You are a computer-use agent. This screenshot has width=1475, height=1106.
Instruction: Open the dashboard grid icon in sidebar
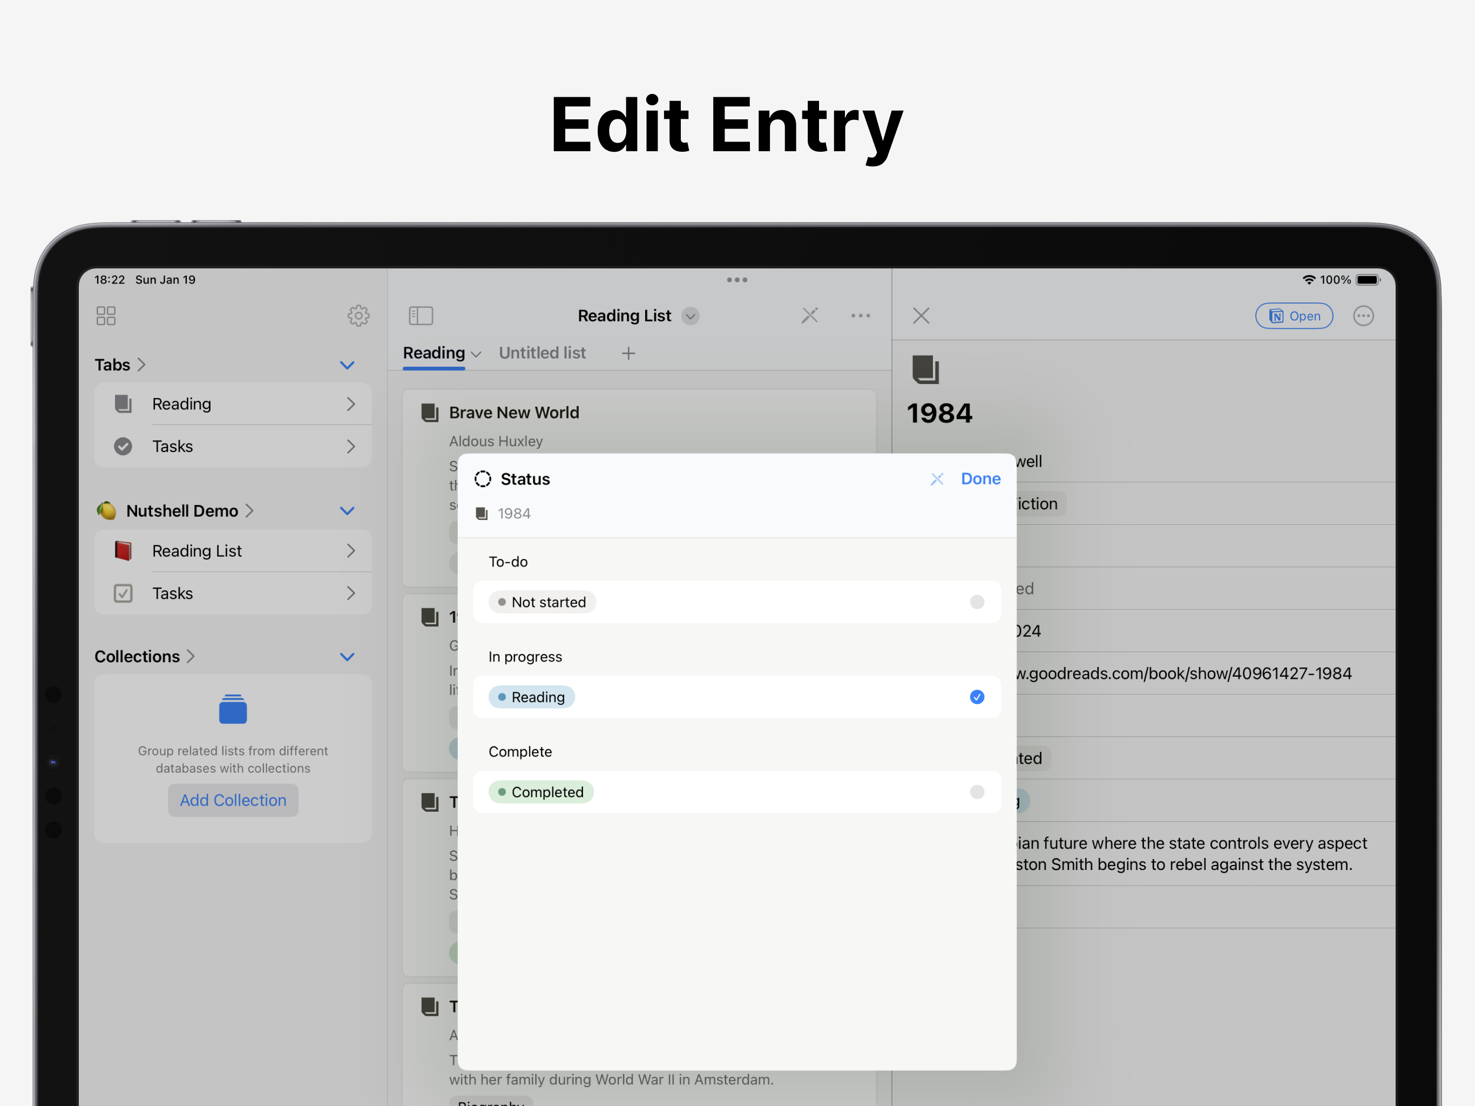106,315
